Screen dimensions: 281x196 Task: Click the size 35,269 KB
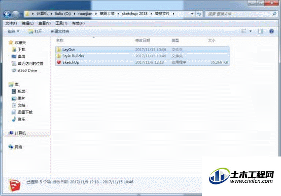click(x=219, y=62)
